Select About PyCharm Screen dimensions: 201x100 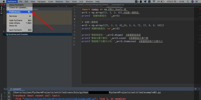20,5
